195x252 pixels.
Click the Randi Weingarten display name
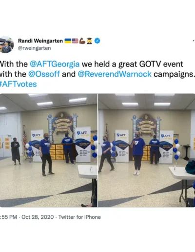[40, 41]
